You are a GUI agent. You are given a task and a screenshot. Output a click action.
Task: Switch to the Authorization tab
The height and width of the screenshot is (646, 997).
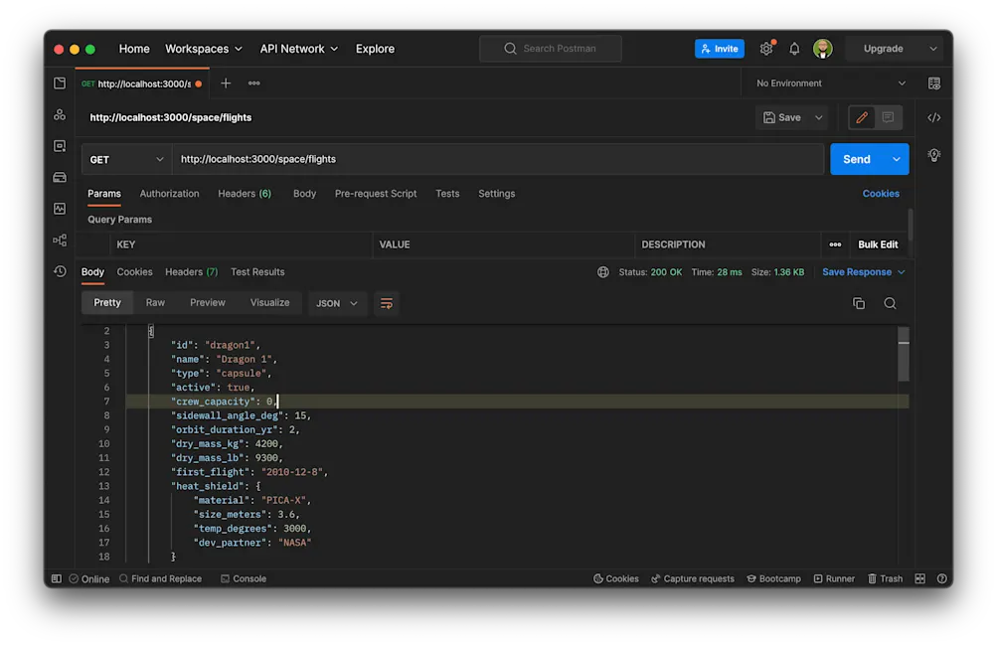[169, 193]
